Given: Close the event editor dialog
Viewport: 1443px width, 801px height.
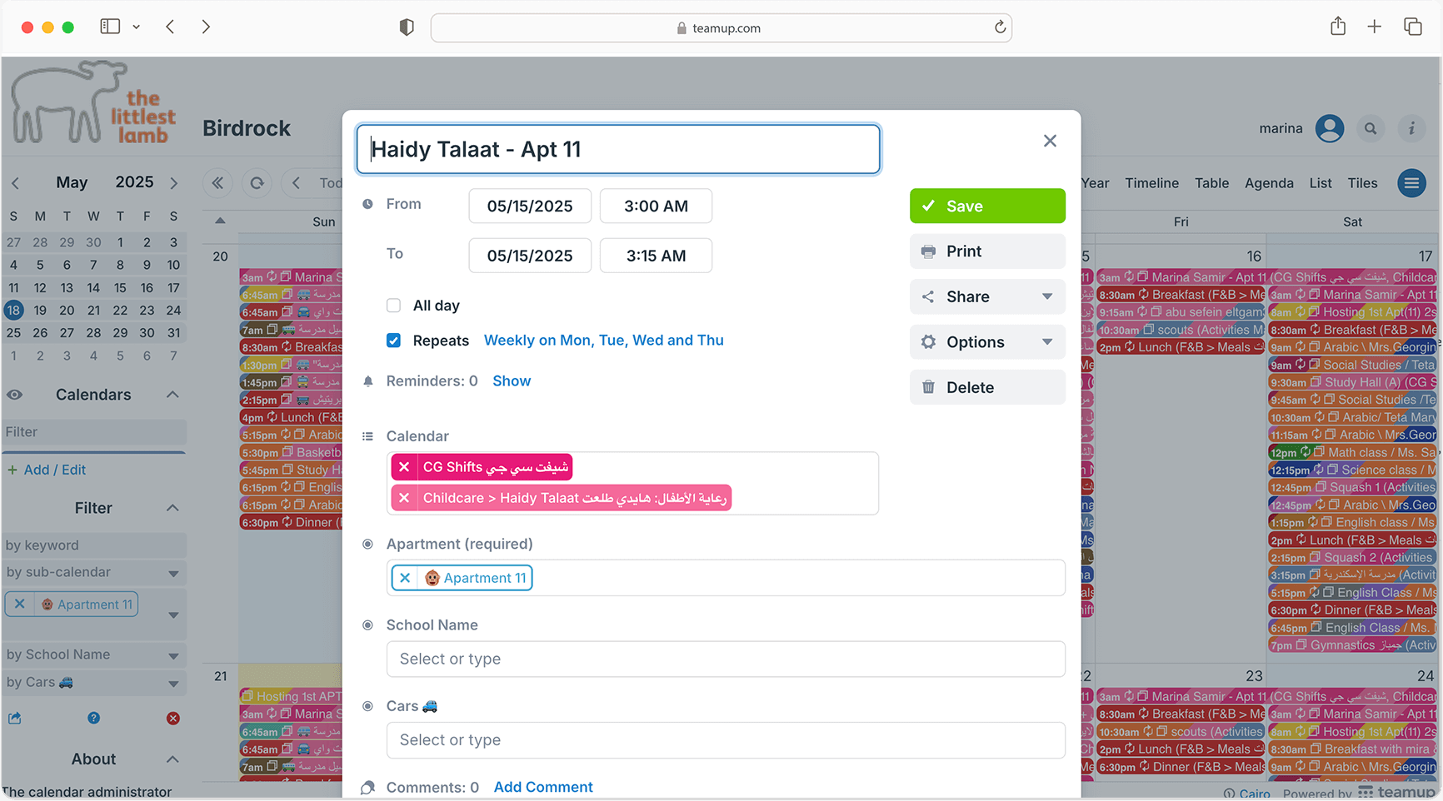Looking at the screenshot, I should (1050, 141).
